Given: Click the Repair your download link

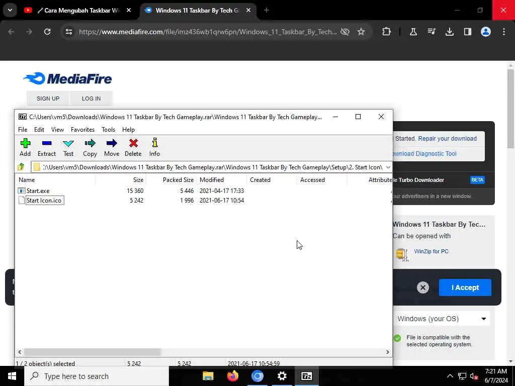Looking at the screenshot, I should click(447, 139).
